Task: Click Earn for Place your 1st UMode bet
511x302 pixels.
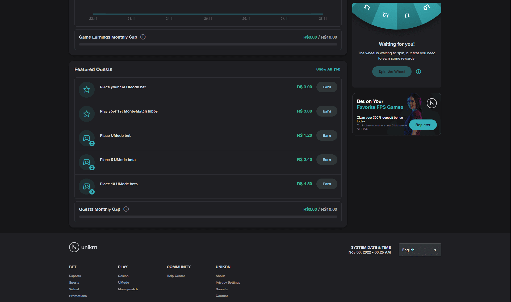Action: 327,87
